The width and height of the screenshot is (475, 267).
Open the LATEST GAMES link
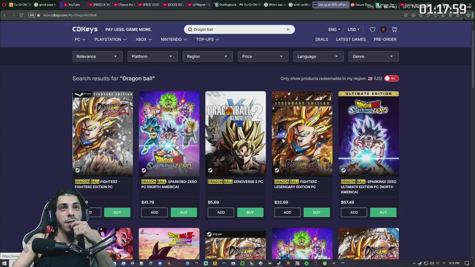(351, 39)
